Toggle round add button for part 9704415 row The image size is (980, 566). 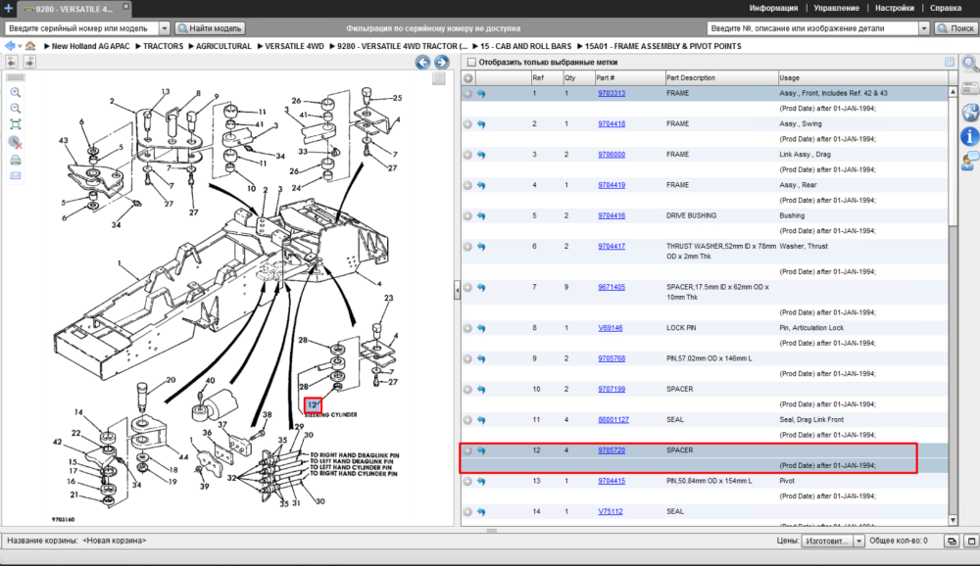467,481
